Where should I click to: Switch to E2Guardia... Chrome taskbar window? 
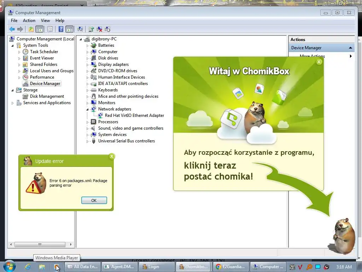point(230,267)
